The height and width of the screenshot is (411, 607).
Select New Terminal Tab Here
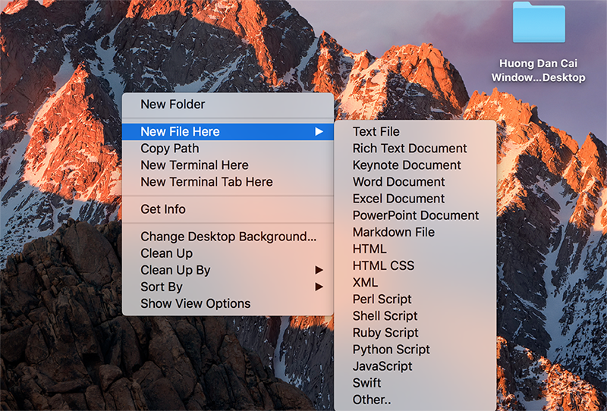[206, 182]
